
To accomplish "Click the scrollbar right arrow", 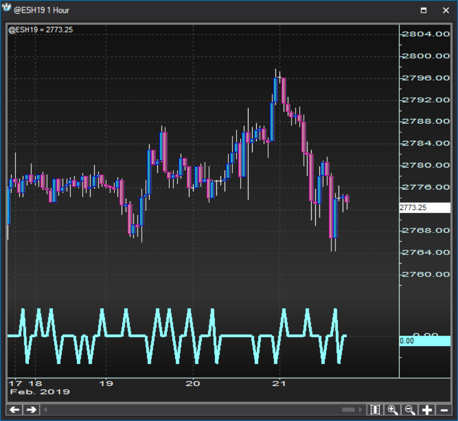I will (361, 410).
